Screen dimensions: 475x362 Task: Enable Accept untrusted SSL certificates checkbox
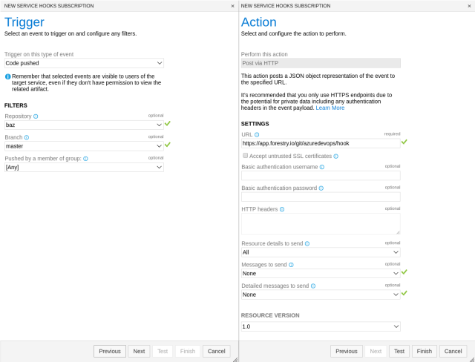[246, 156]
